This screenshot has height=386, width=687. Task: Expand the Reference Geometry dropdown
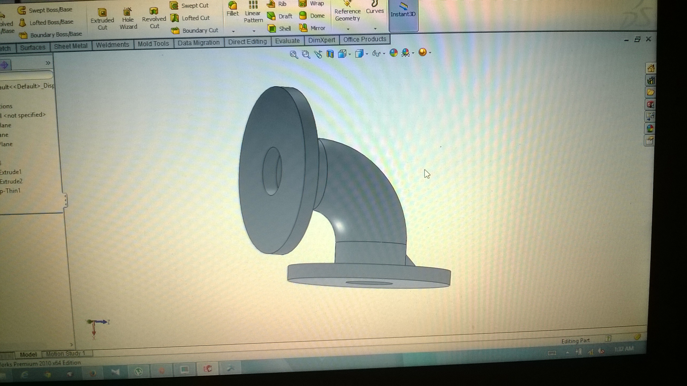348,29
